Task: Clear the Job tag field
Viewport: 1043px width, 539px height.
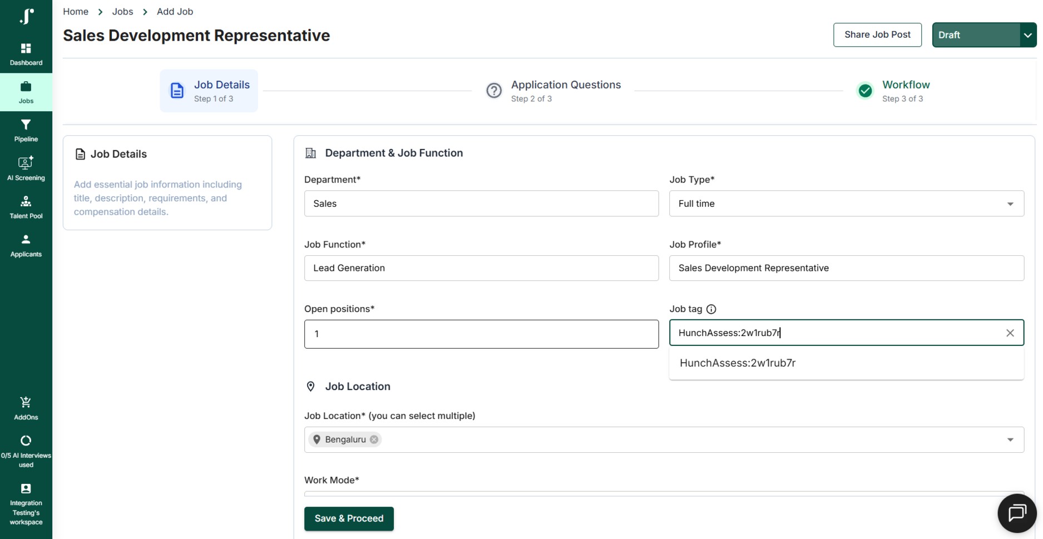Action: coord(1010,333)
